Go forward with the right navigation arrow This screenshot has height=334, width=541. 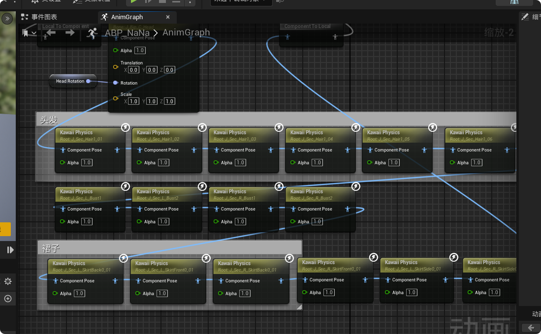pyautogui.click(x=70, y=33)
